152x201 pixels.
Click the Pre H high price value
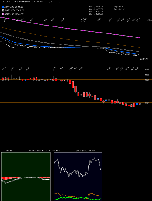(96, 9)
